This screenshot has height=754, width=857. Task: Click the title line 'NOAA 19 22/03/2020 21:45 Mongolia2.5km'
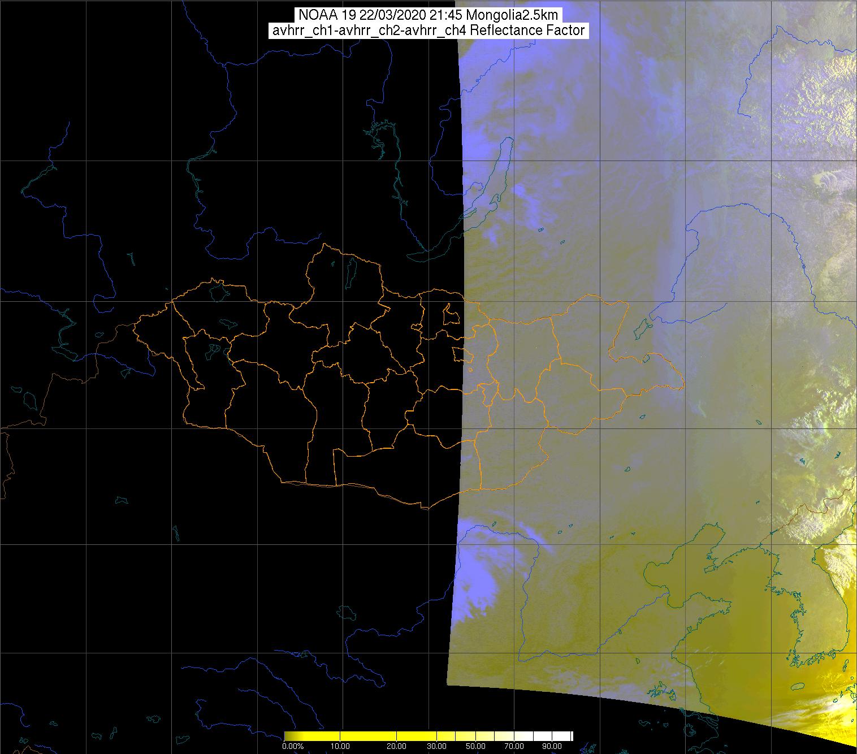click(428, 15)
